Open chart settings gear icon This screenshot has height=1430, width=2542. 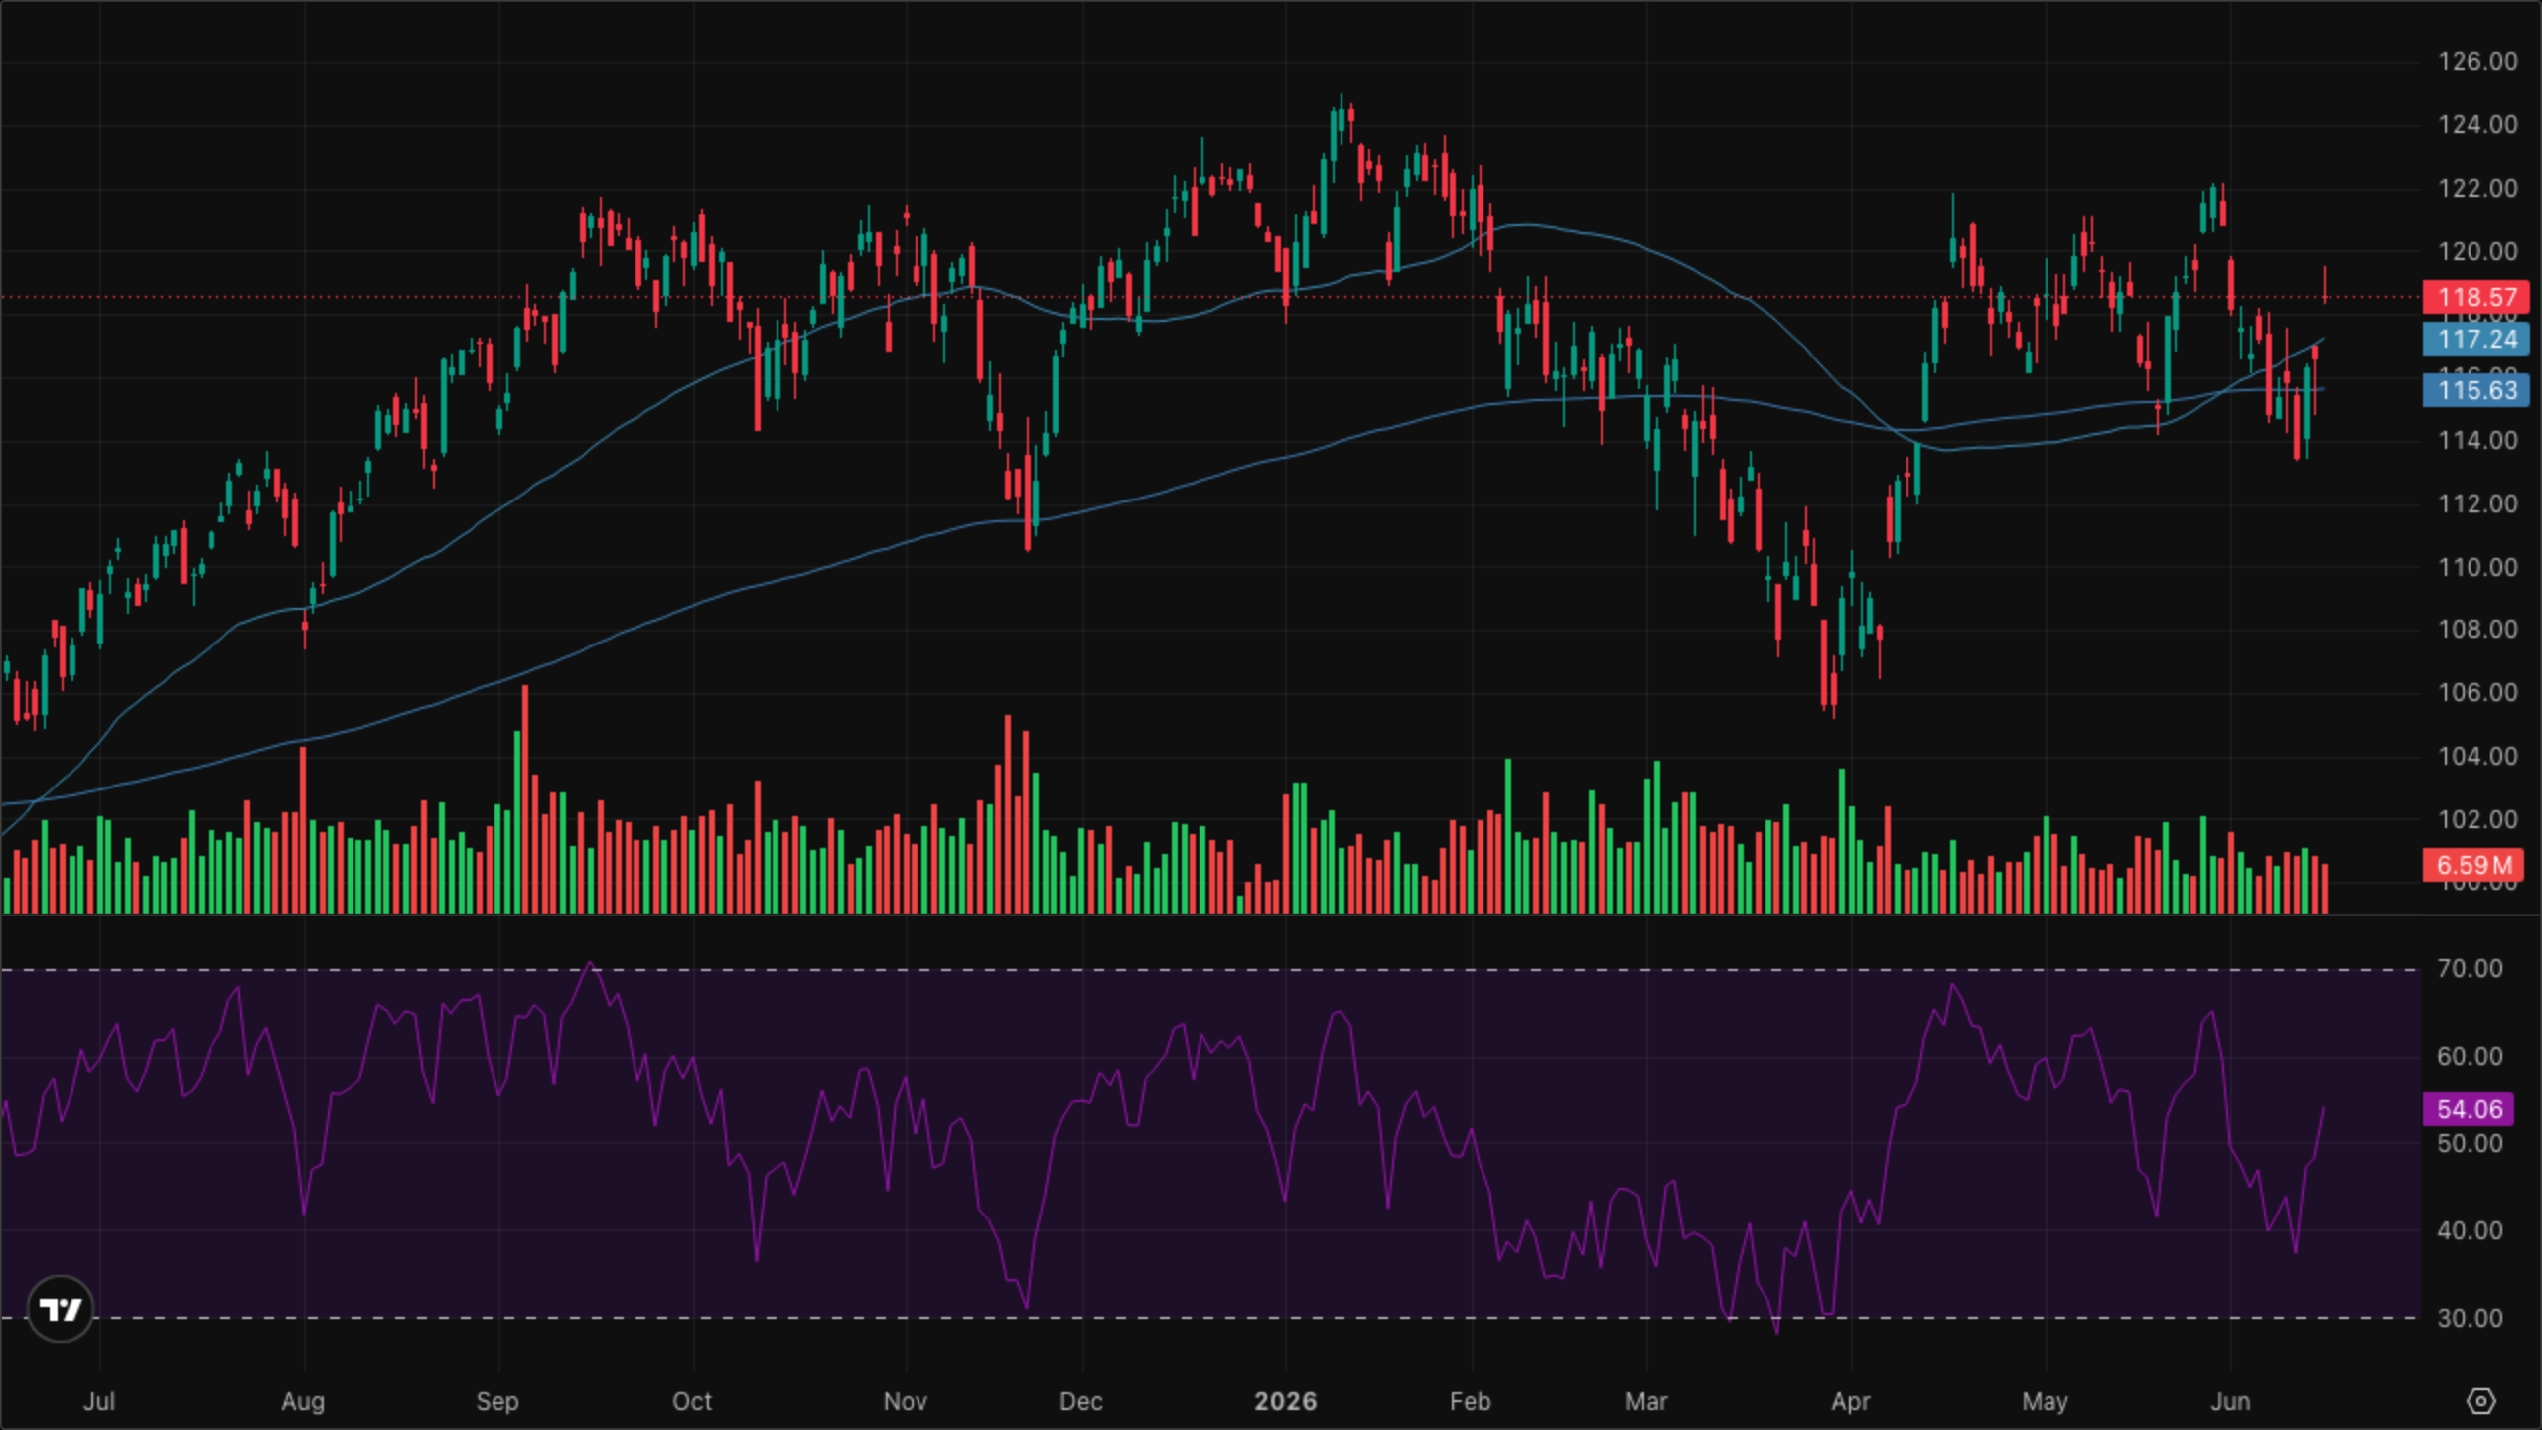(2480, 1401)
